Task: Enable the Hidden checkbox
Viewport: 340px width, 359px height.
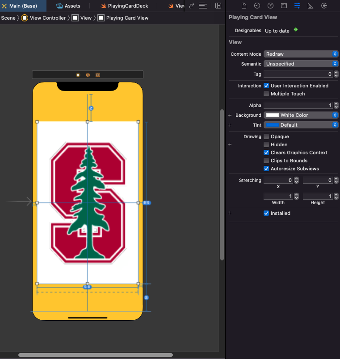Action: pos(266,144)
